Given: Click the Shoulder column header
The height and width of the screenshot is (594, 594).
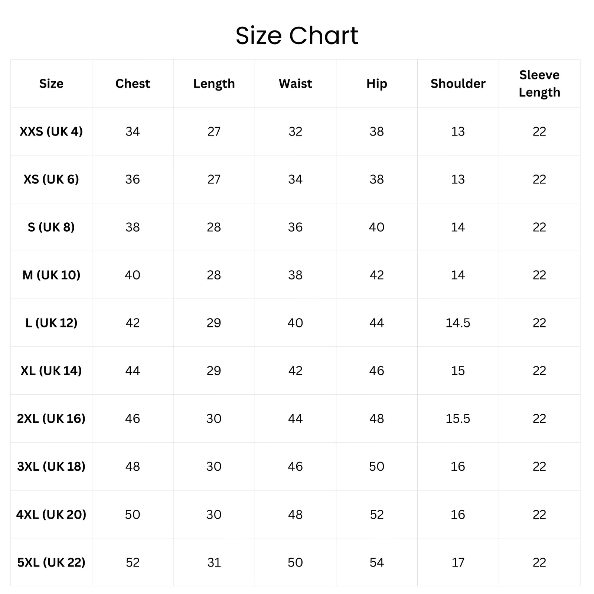Looking at the screenshot, I should [x=458, y=84].
